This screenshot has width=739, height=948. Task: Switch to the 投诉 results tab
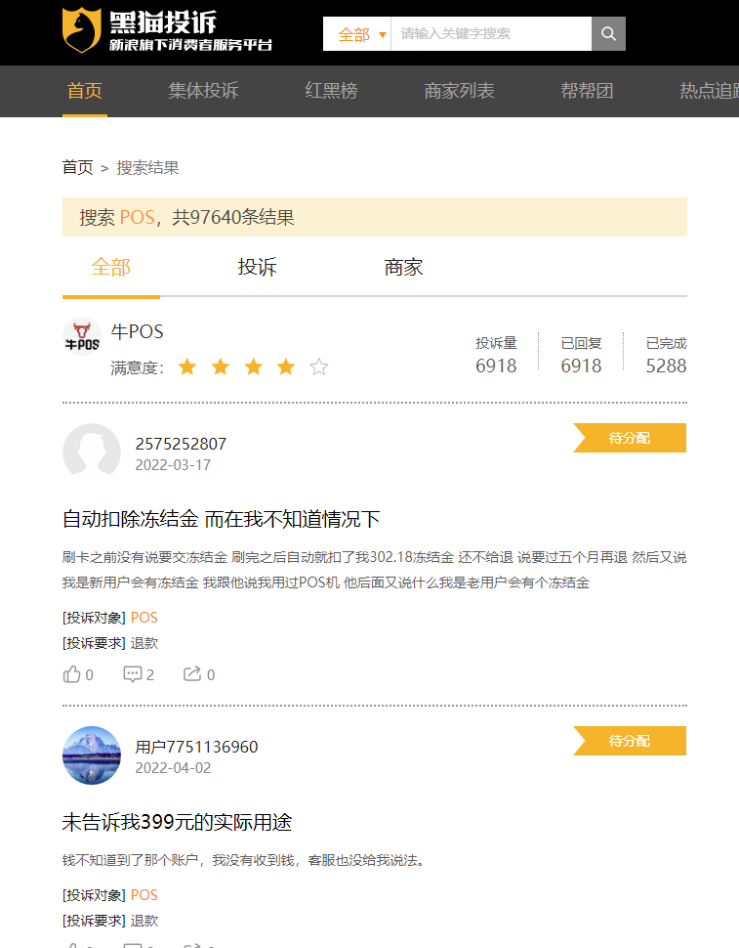pos(257,267)
